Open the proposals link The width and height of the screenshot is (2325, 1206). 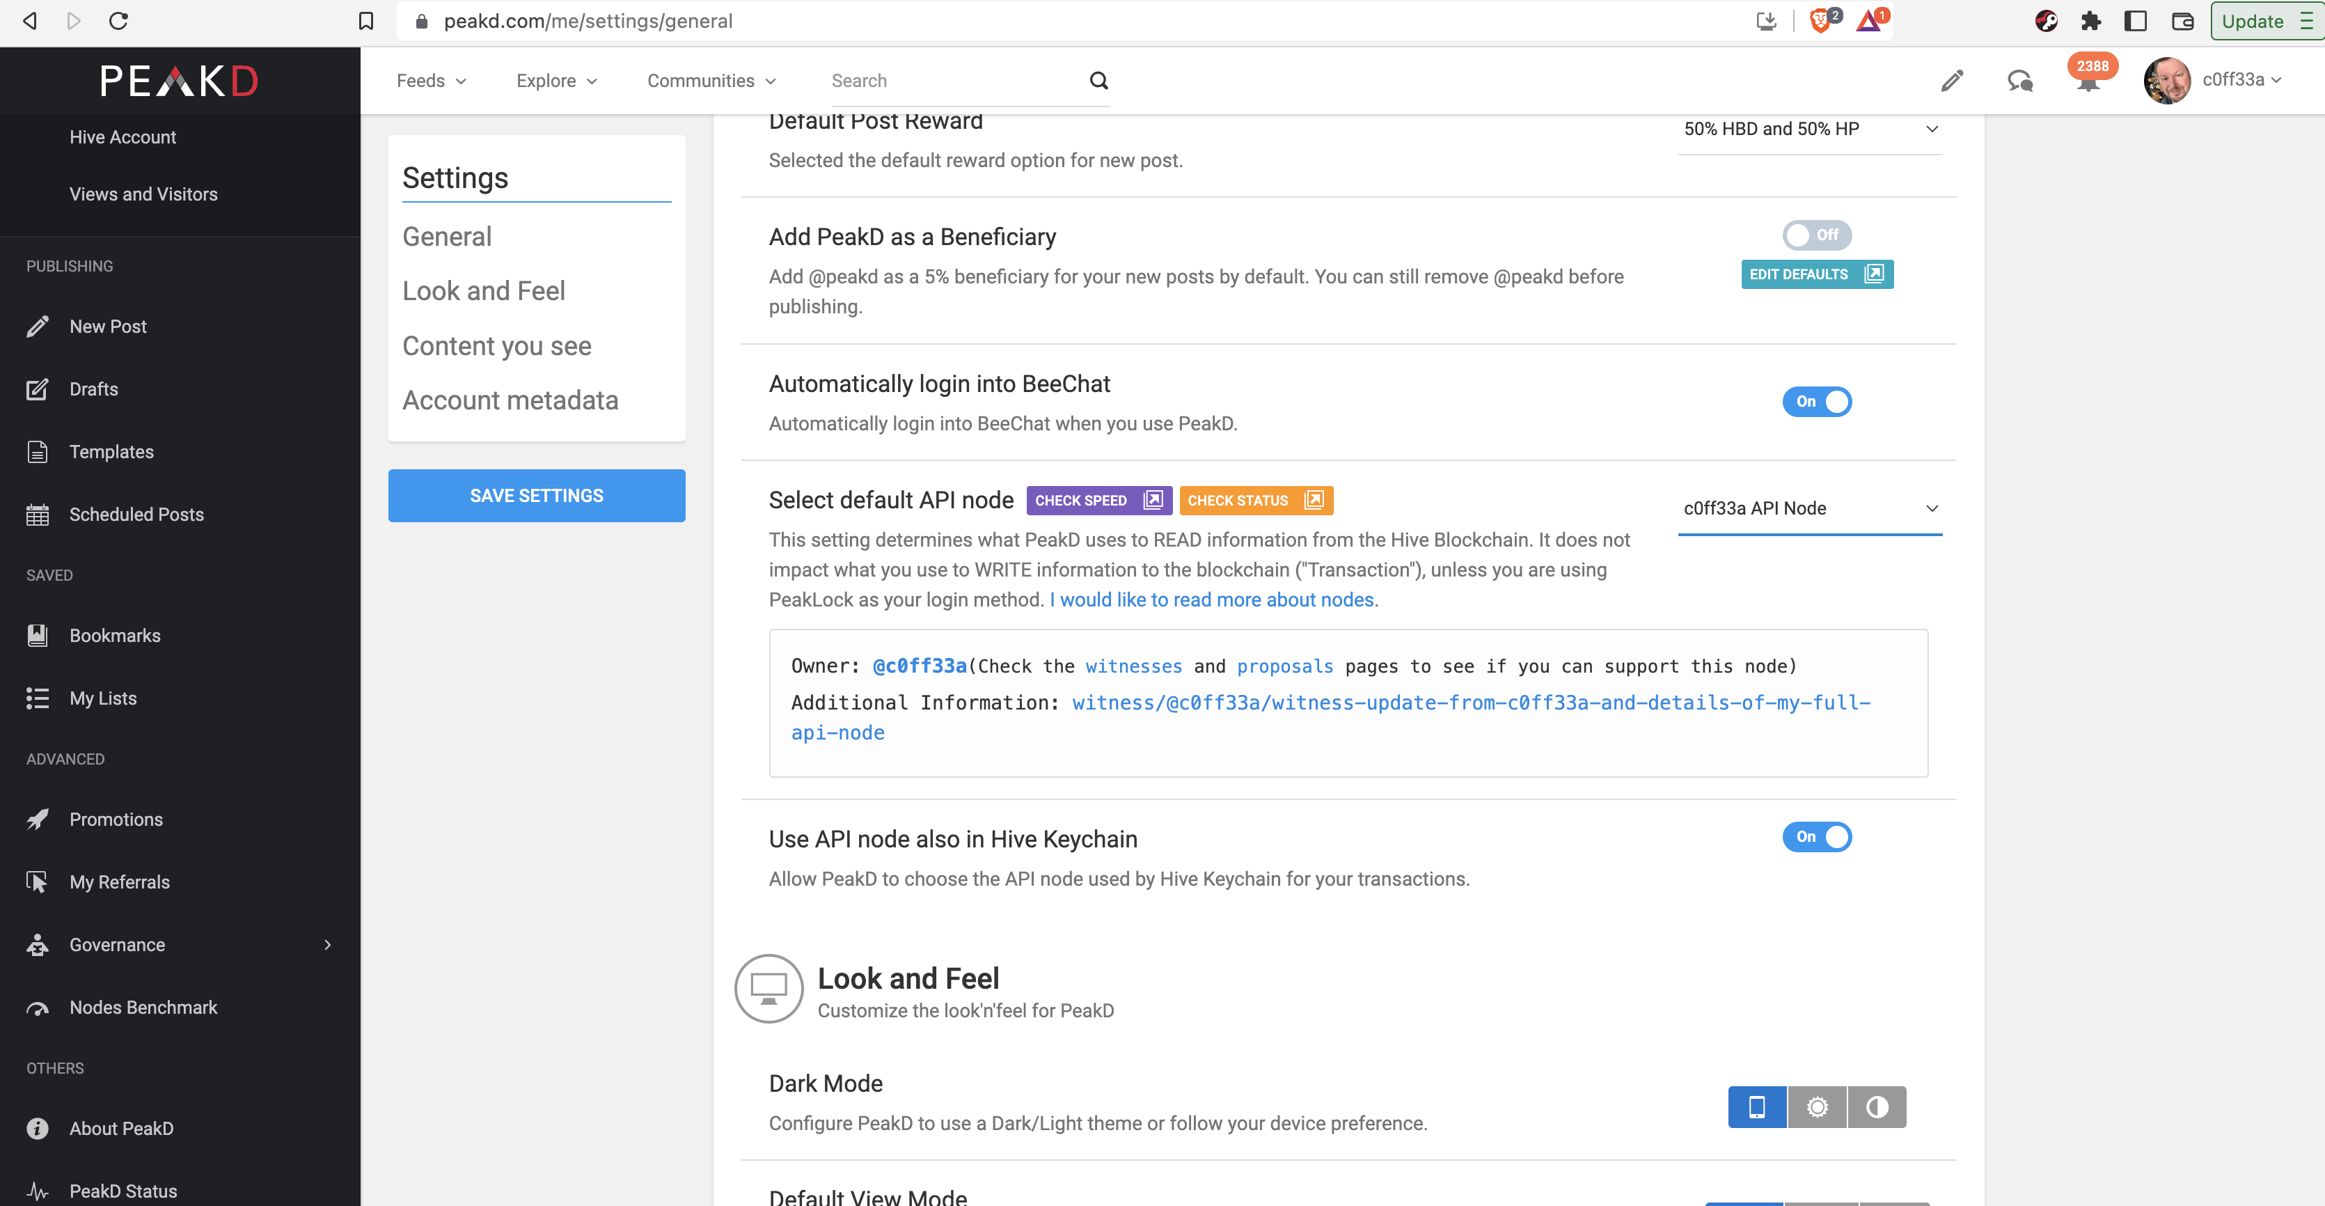(1284, 666)
